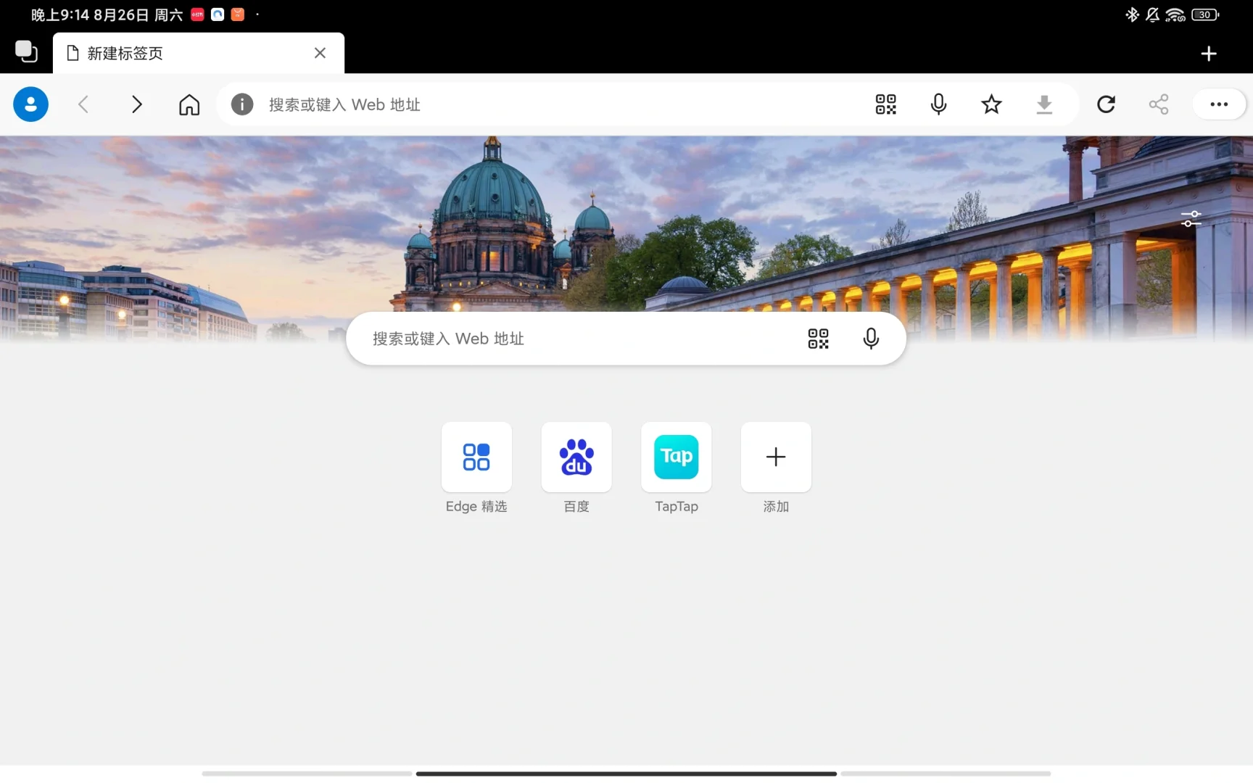Open the TapTap shortcut tile

click(x=677, y=457)
